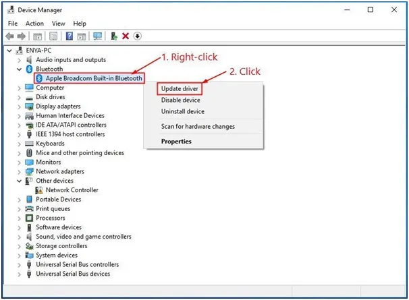Click the red X Uninstall device icon
409x300 pixels.
126,36
